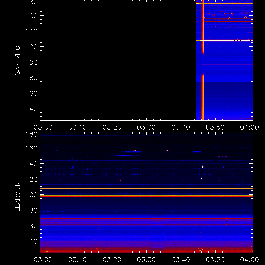Select the 140 tick label on San Vito axis

pyautogui.click(x=31, y=31)
